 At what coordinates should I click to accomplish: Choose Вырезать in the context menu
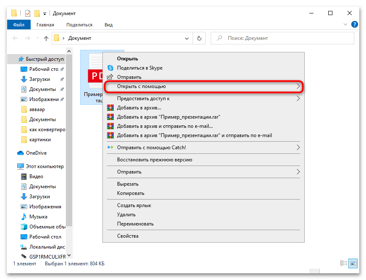click(204, 184)
